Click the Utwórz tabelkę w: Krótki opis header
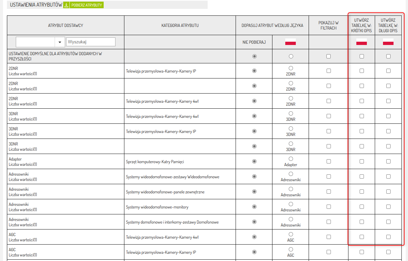Image resolution: width=408 pixels, height=261 pixels. (x=362, y=25)
